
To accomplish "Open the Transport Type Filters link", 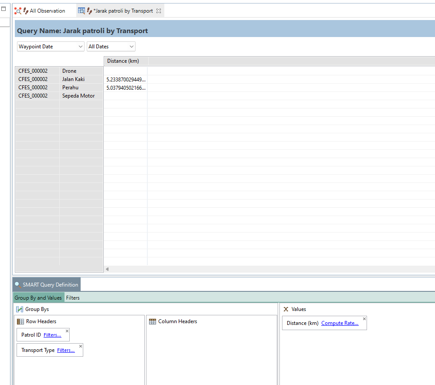I will pyautogui.click(x=66, y=350).
